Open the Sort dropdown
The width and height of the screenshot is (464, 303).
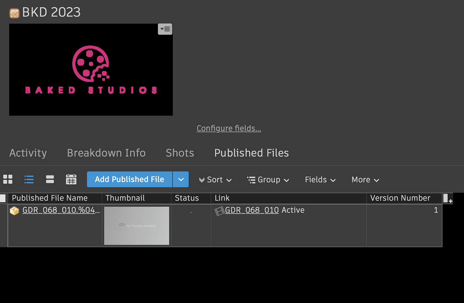pyautogui.click(x=215, y=179)
